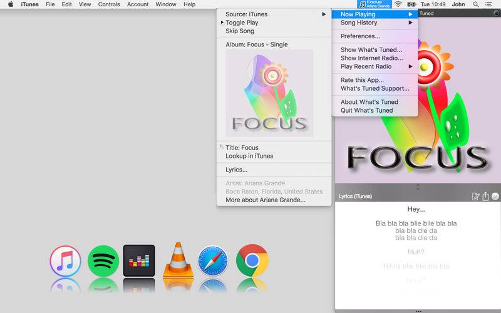Image resolution: width=501 pixels, height=313 pixels.
Task: Click the What's Tuned menu bar icon
Action: click(374, 4)
